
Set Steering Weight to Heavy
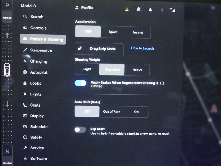[x=137, y=70]
